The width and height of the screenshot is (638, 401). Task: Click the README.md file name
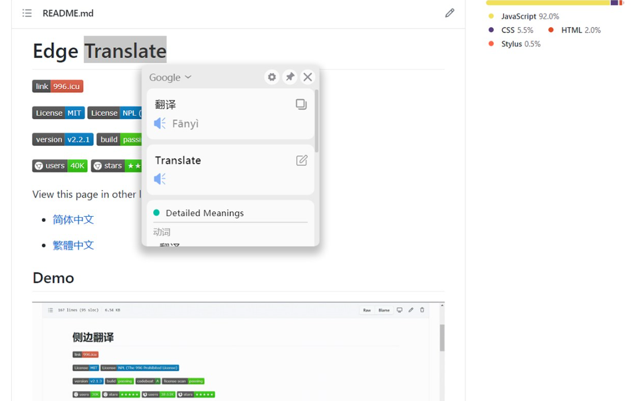click(68, 13)
